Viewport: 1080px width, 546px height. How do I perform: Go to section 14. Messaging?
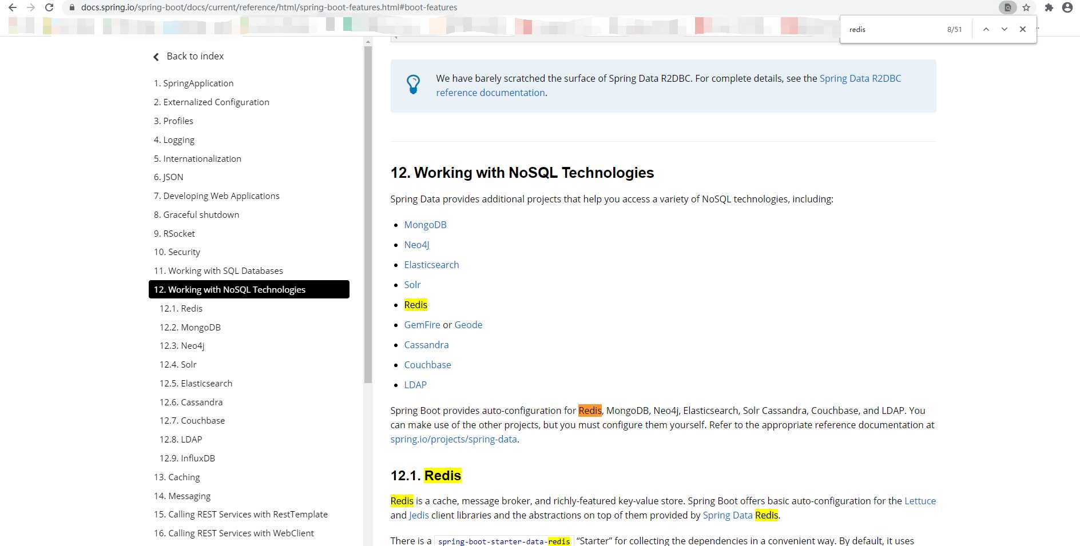[182, 496]
